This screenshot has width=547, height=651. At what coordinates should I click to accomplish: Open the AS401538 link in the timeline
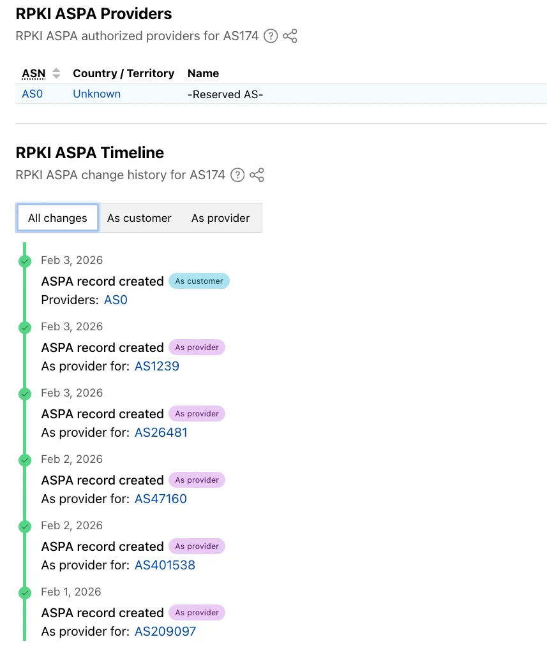coord(164,565)
